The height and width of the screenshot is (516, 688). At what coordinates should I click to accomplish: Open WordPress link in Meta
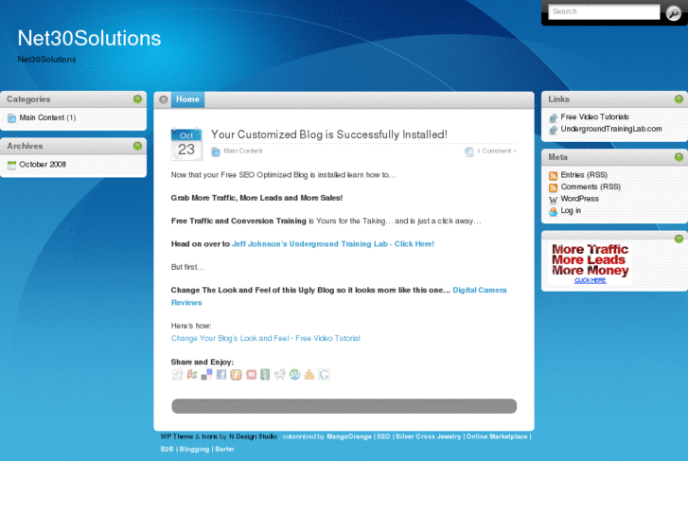point(579,199)
